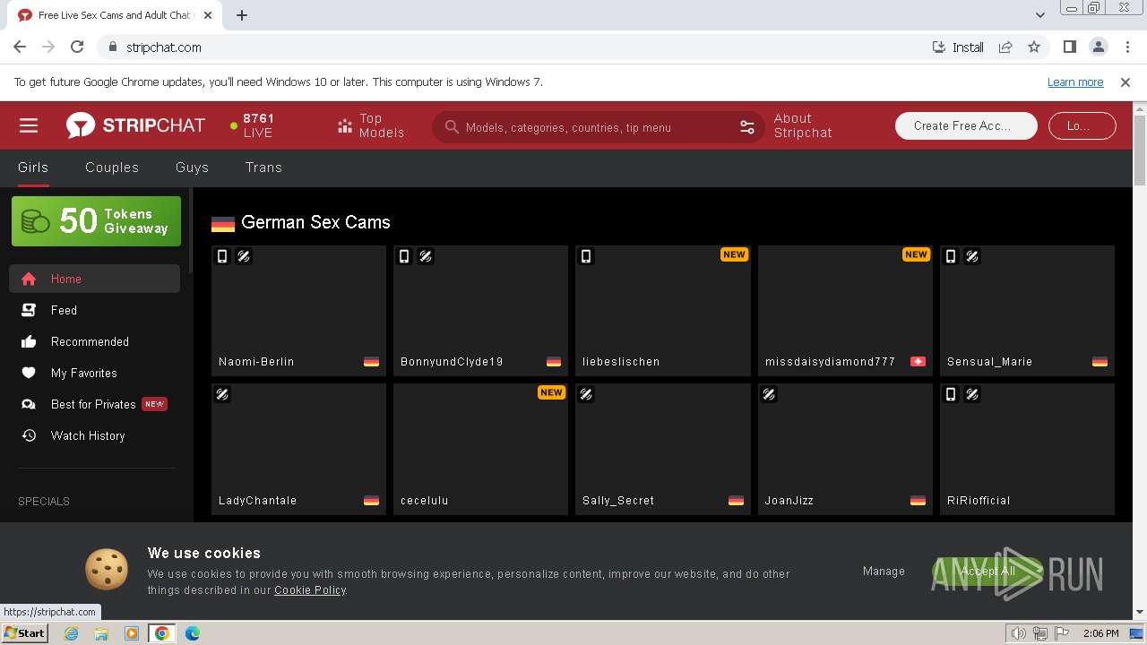Click the sidebar SPECIALS heading
The image size is (1147, 645).
tap(44, 501)
